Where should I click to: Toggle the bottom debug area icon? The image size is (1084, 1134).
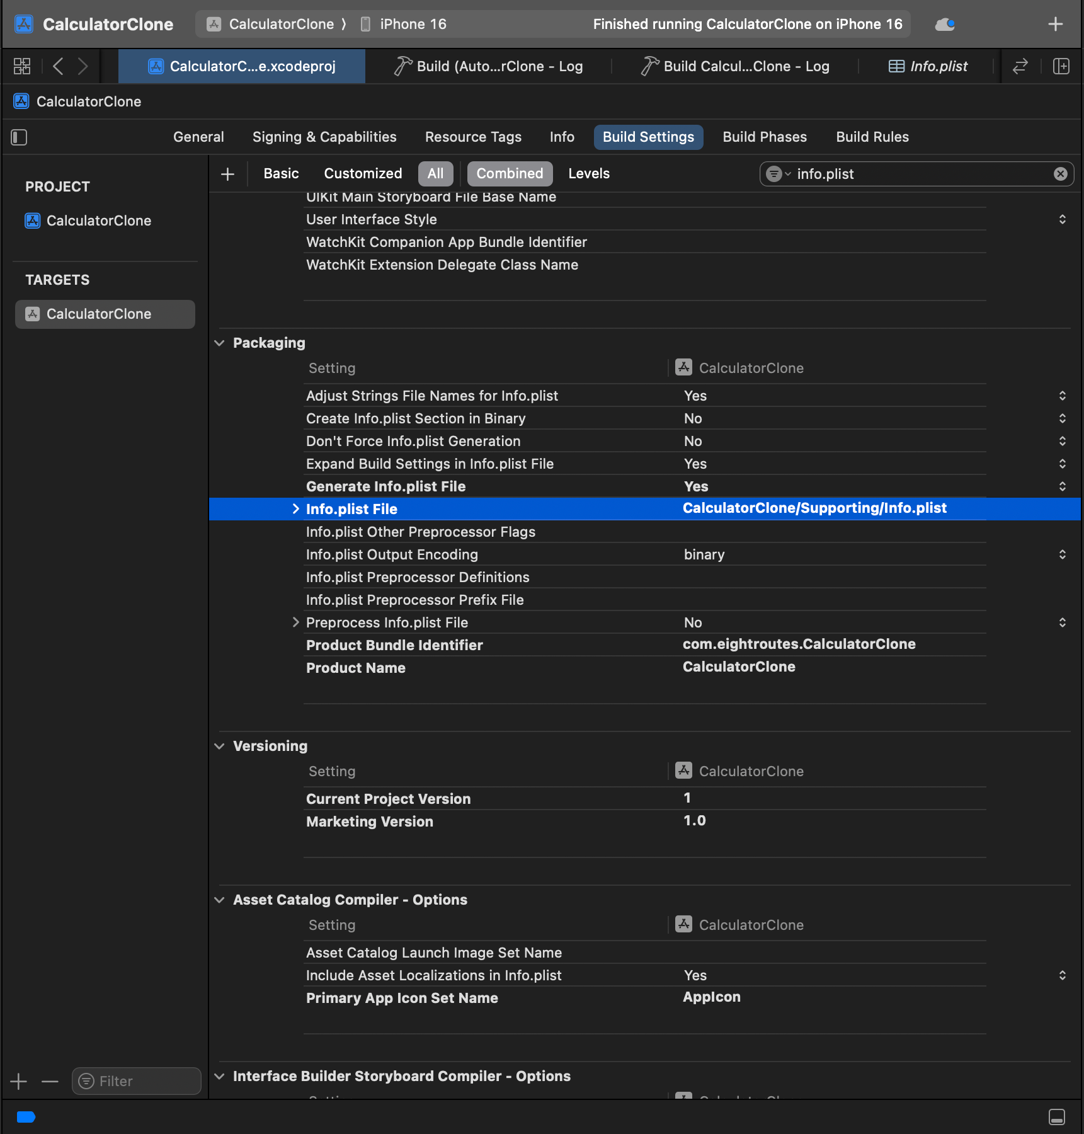pos(1057,1117)
